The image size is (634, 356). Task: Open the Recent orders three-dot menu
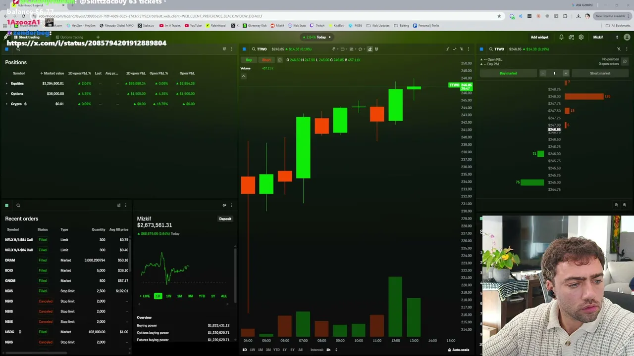click(125, 205)
